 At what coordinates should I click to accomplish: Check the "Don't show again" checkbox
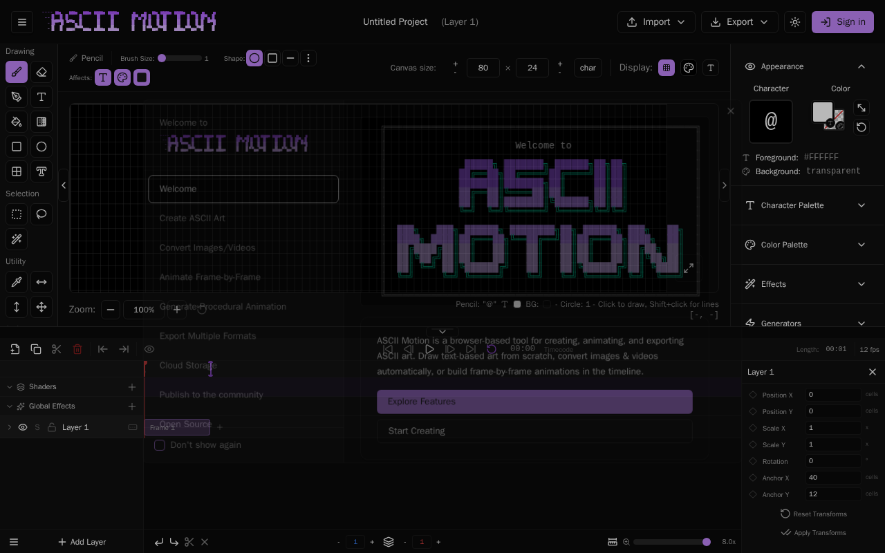click(160, 445)
